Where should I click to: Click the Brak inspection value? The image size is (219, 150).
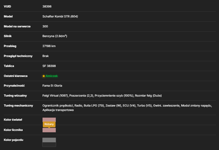pyautogui.click(x=46, y=56)
